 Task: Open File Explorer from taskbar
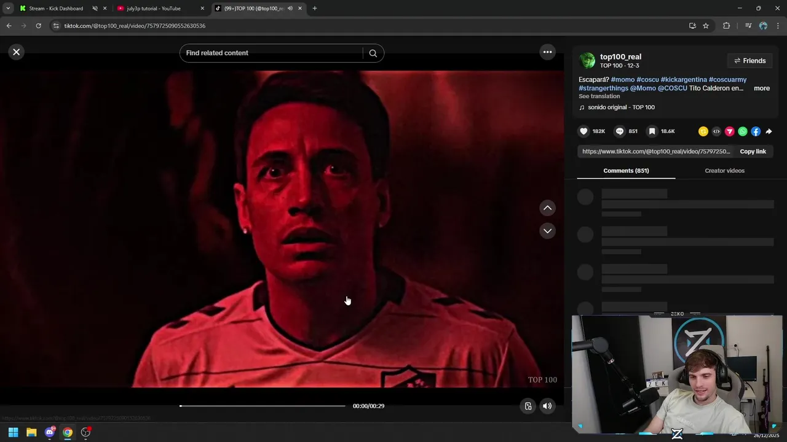point(31,432)
